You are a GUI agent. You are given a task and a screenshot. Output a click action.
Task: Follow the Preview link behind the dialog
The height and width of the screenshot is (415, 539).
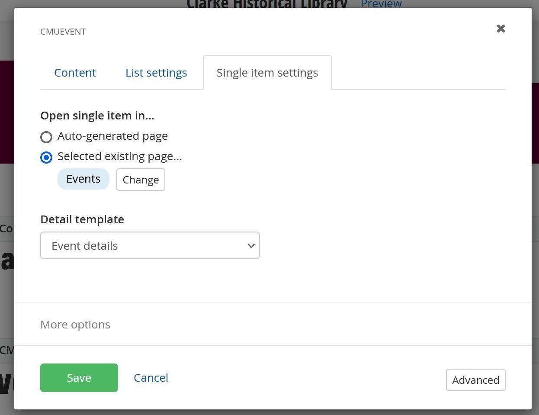coord(381,4)
